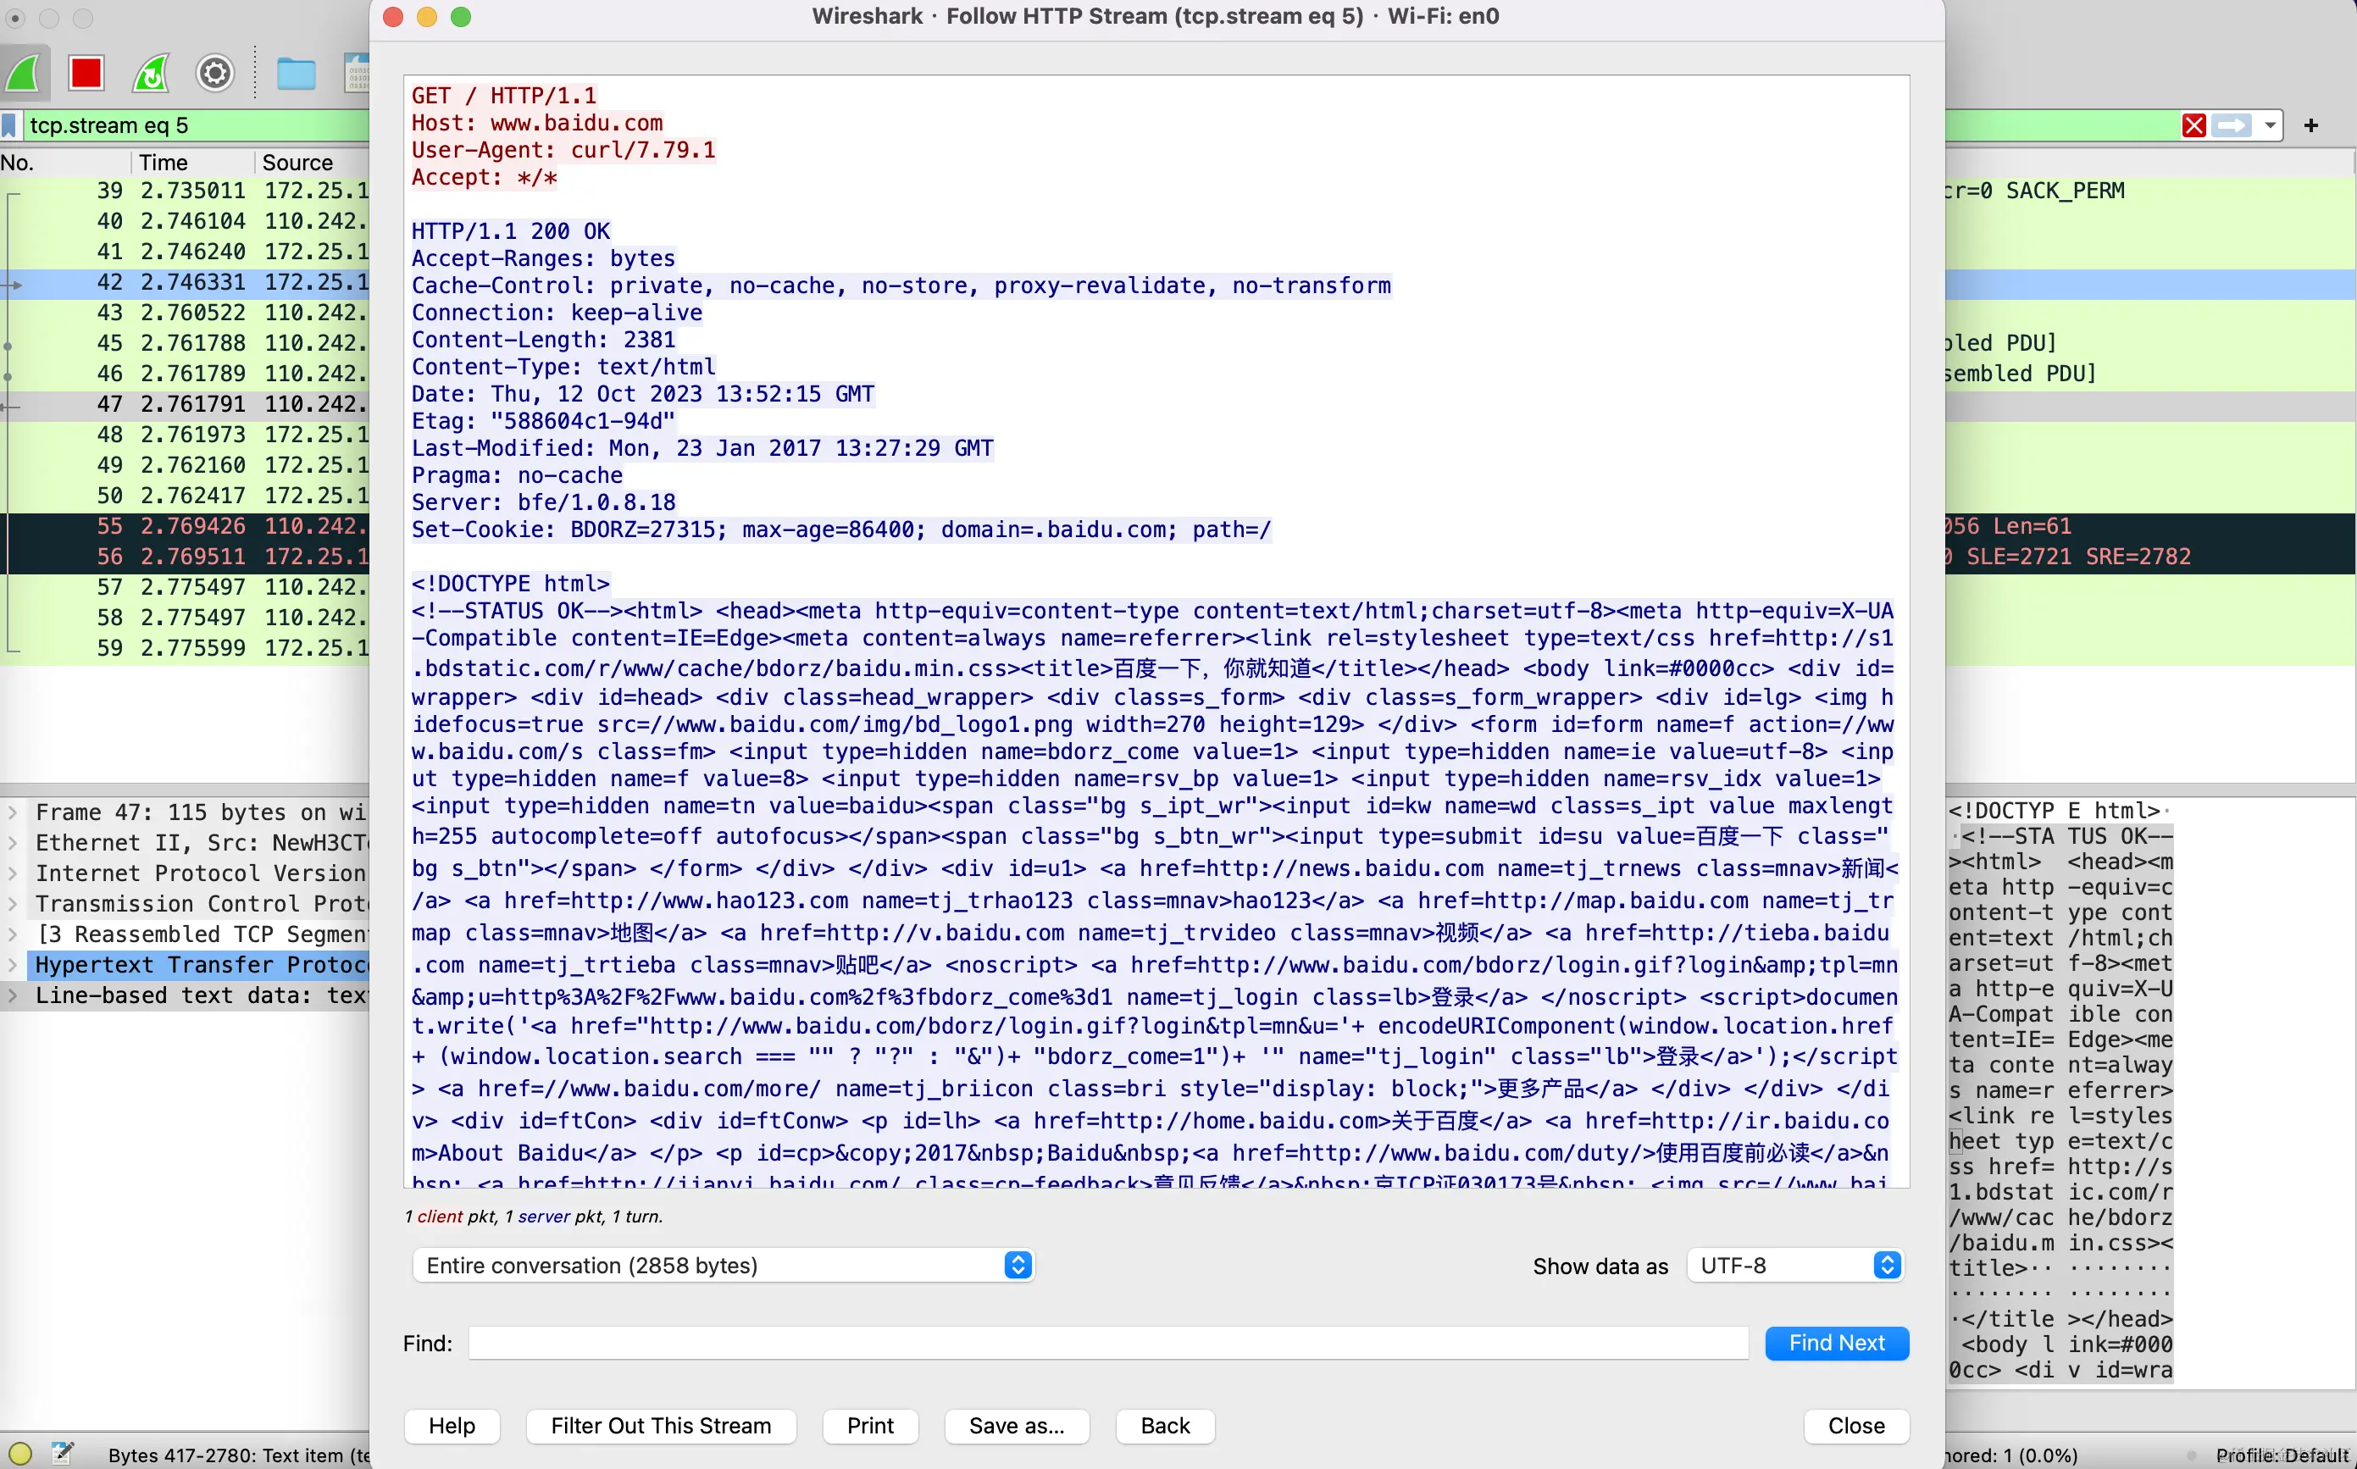
Task: Click the green shark fin start capture icon
Action: point(24,73)
